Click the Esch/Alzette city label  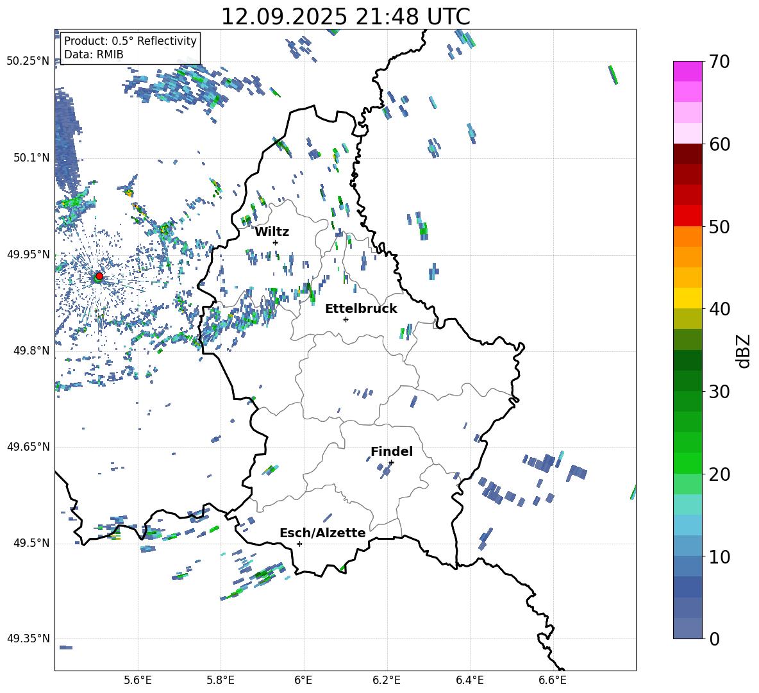[323, 533]
